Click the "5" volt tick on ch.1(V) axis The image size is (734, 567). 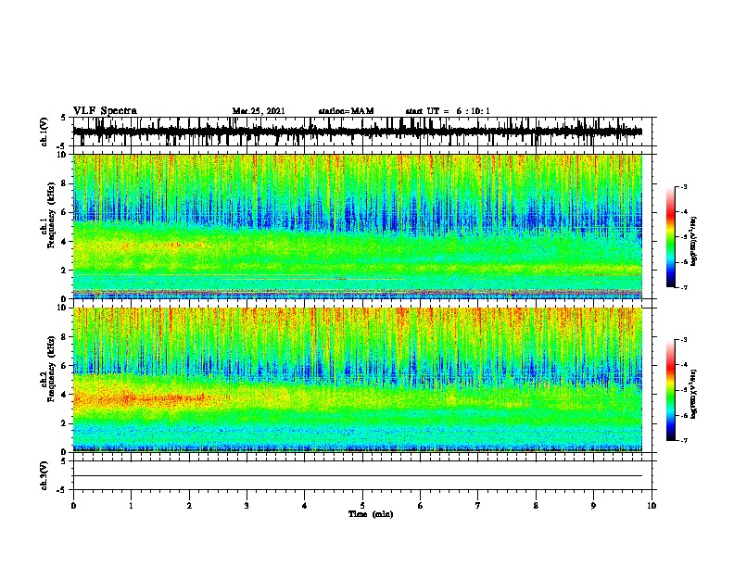(x=64, y=118)
